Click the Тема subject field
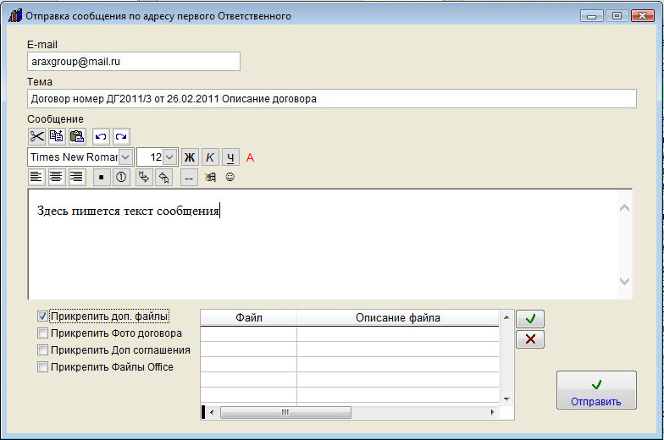The width and height of the screenshot is (664, 440). click(332, 98)
